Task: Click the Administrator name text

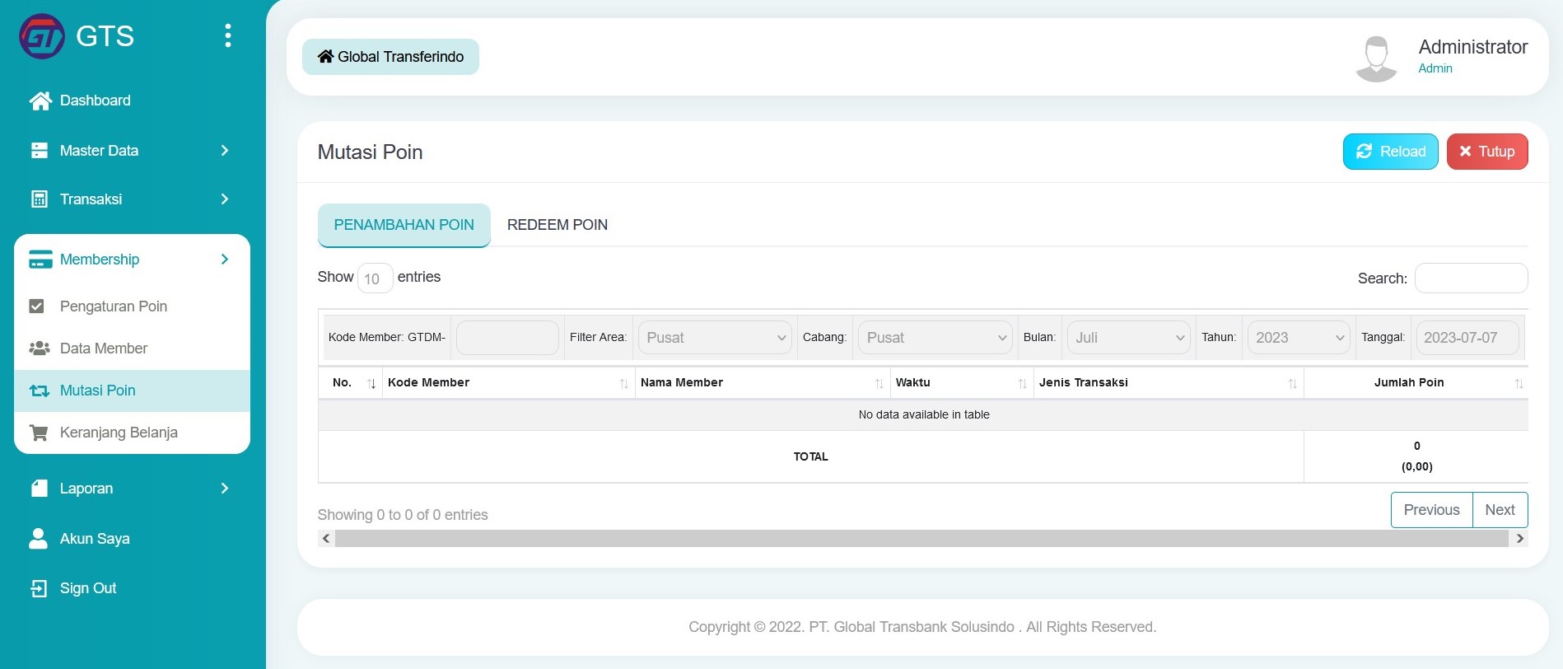Action: coord(1472,47)
